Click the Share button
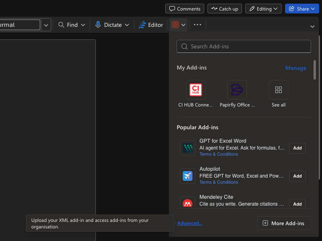 coord(302,9)
